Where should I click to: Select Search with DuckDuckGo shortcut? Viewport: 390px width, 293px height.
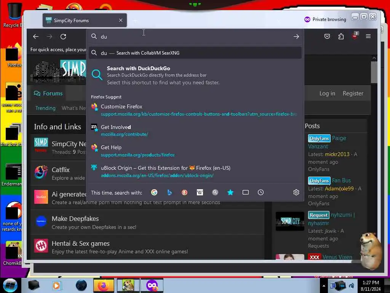(x=195, y=75)
